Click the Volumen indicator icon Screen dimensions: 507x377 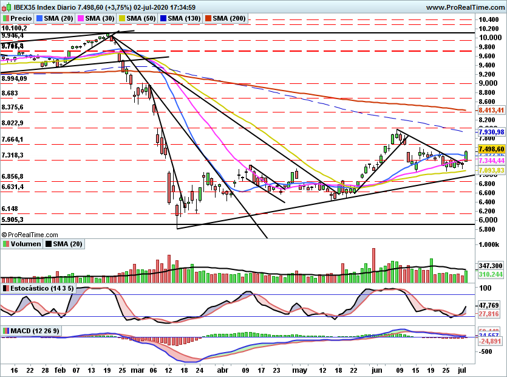tap(5, 244)
